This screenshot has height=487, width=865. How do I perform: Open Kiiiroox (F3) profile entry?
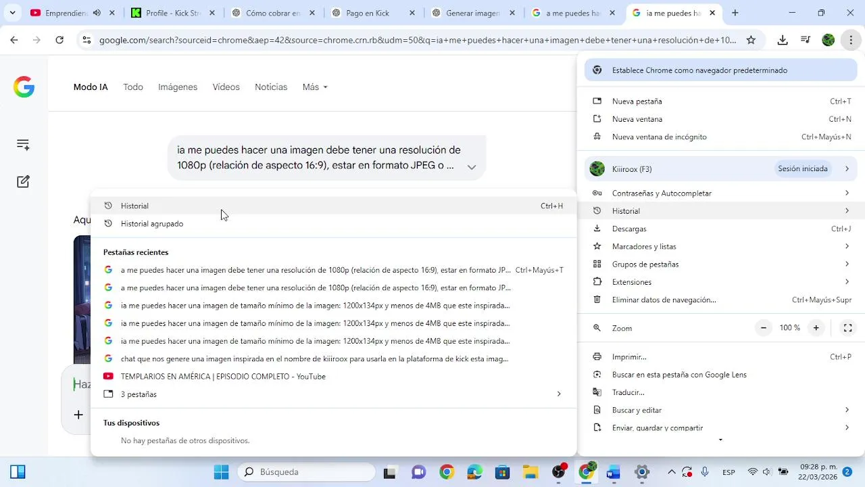[x=721, y=169]
